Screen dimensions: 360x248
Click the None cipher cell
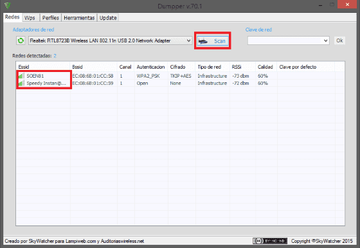[x=175, y=84]
